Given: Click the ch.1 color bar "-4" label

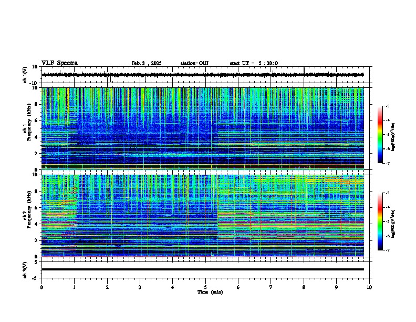Looking at the screenshot, I should (x=388, y=120).
